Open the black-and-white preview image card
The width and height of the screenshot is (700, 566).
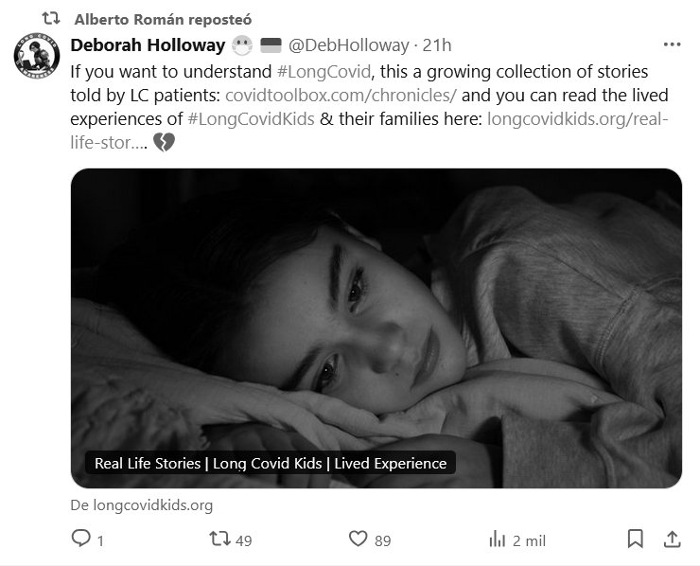coord(376,312)
